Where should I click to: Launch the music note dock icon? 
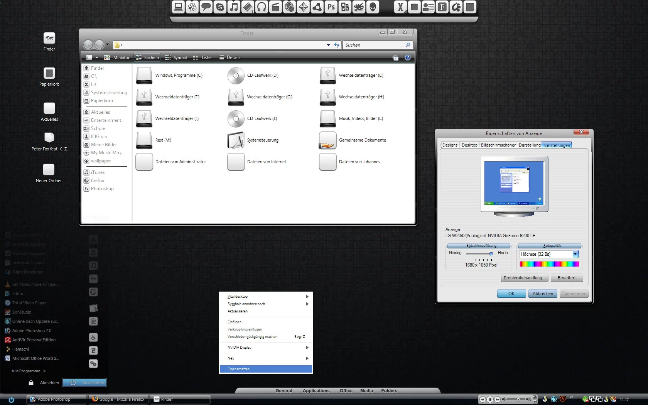(234, 7)
